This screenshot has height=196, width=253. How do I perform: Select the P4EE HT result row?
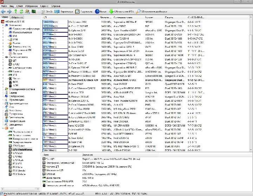123,134
